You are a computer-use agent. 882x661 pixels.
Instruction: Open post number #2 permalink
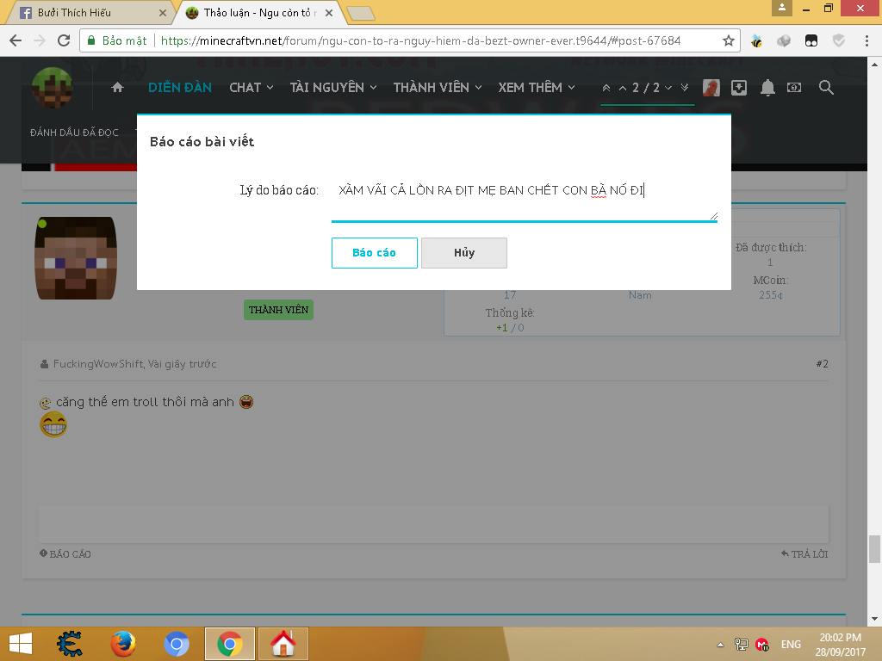click(x=823, y=364)
